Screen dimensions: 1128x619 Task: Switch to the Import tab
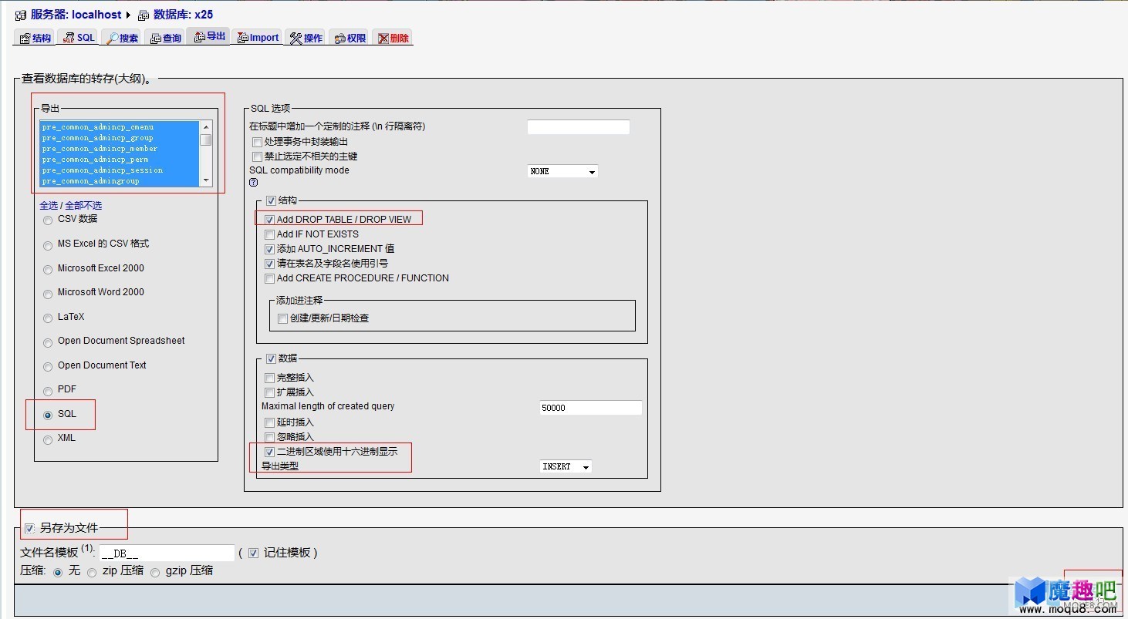(x=258, y=38)
